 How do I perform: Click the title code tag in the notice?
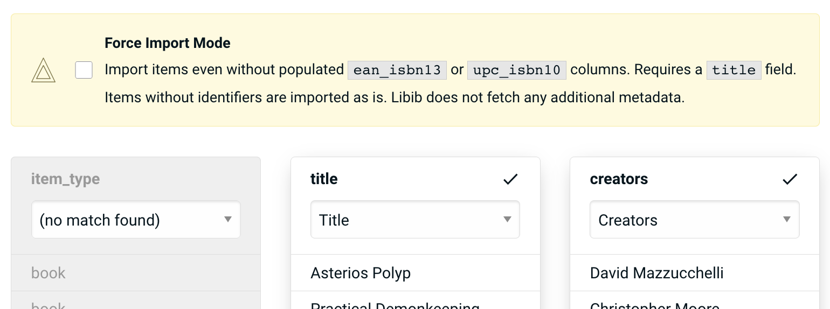coord(734,70)
